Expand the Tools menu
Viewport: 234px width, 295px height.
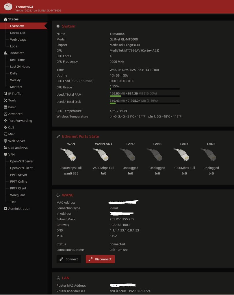(x=12, y=100)
